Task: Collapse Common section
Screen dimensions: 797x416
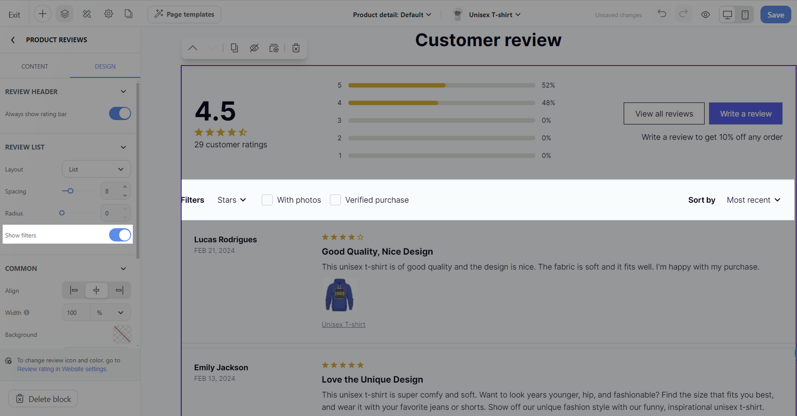Action: tap(124, 269)
